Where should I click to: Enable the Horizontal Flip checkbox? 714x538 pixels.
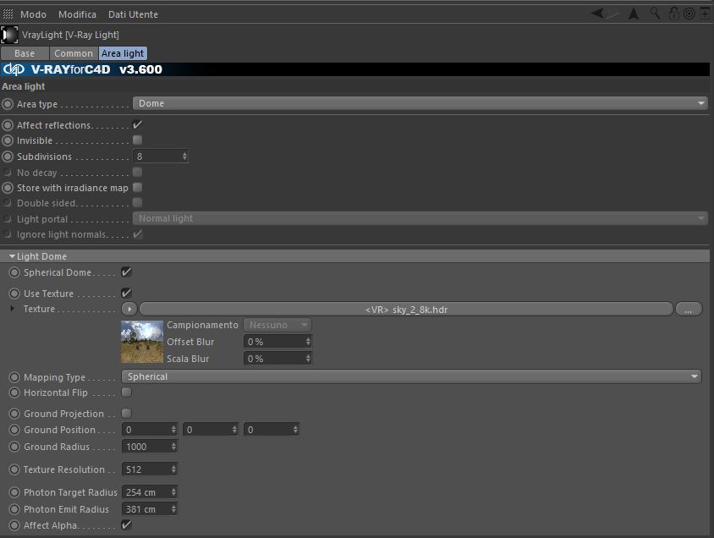pyautogui.click(x=126, y=392)
